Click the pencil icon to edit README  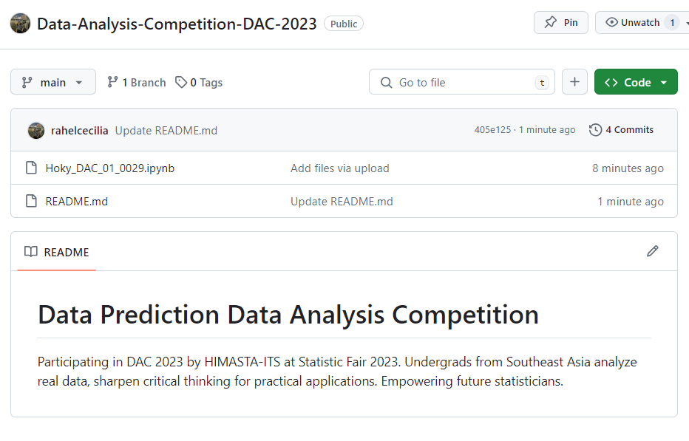[x=653, y=251]
